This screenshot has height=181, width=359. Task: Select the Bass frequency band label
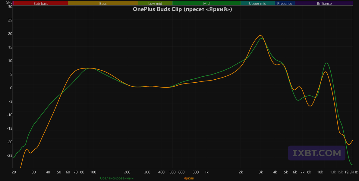(103, 3)
